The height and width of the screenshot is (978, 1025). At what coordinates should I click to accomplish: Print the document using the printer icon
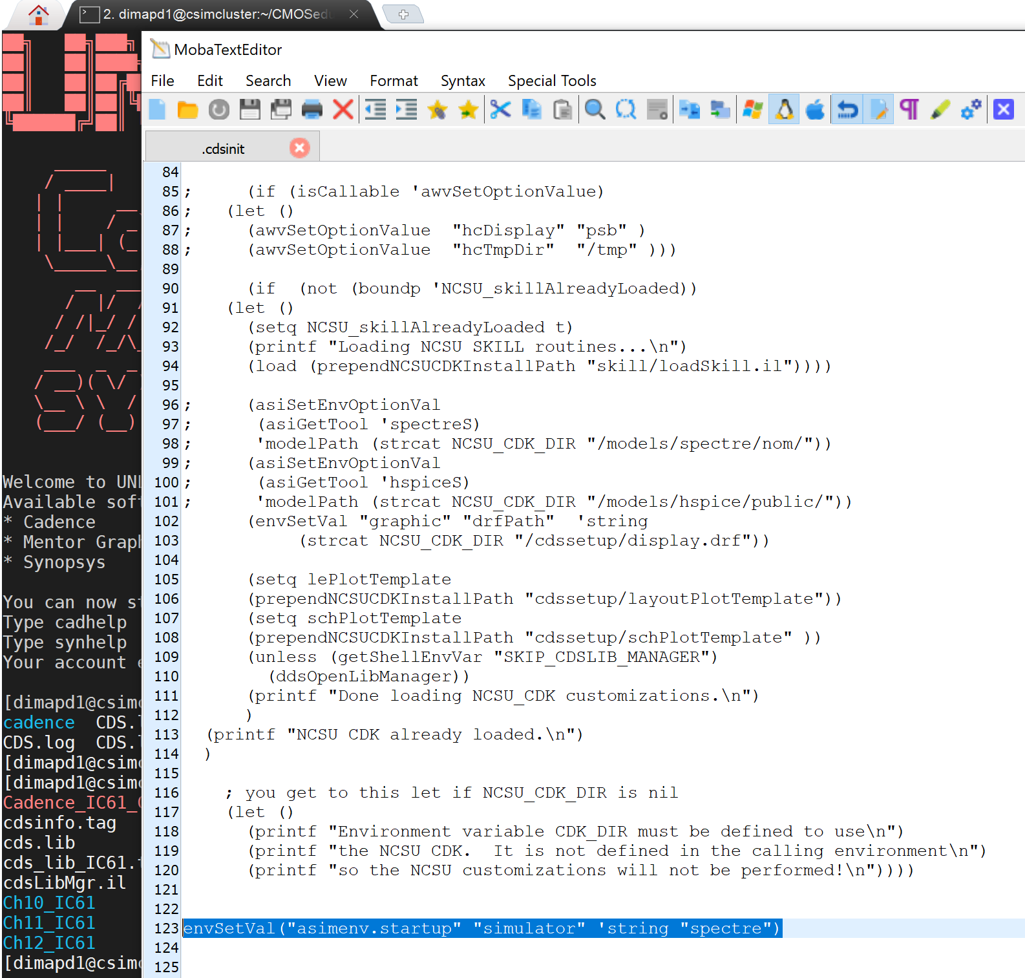pos(312,110)
